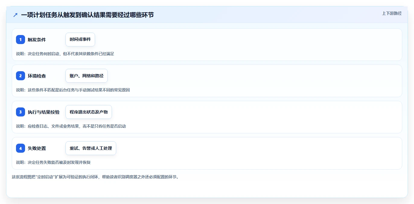
Task: Click the 失败处置 step heading
Action: click(x=37, y=148)
